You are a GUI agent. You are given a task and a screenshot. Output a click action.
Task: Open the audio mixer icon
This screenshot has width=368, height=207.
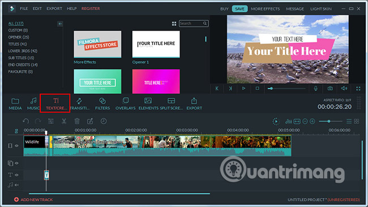[x=288, y=122]
